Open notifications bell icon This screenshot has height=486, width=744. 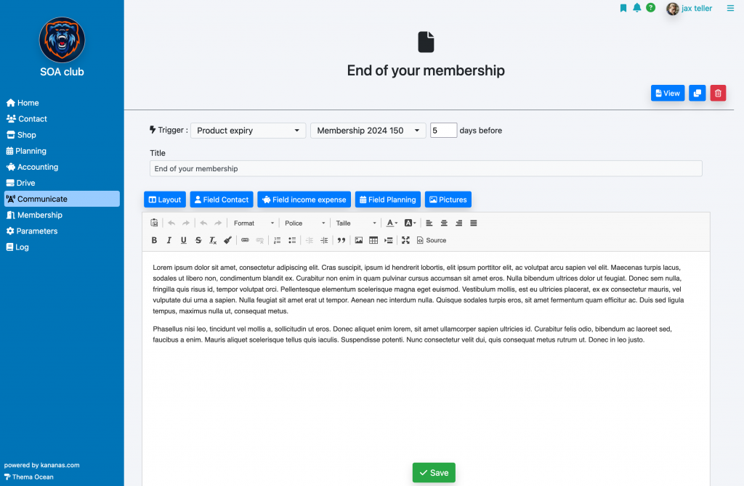pos(636,7)
